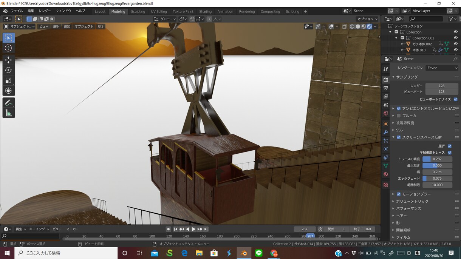Select the Cursor tool
Screen dimensions: 461x259
(x=8, y=48)
